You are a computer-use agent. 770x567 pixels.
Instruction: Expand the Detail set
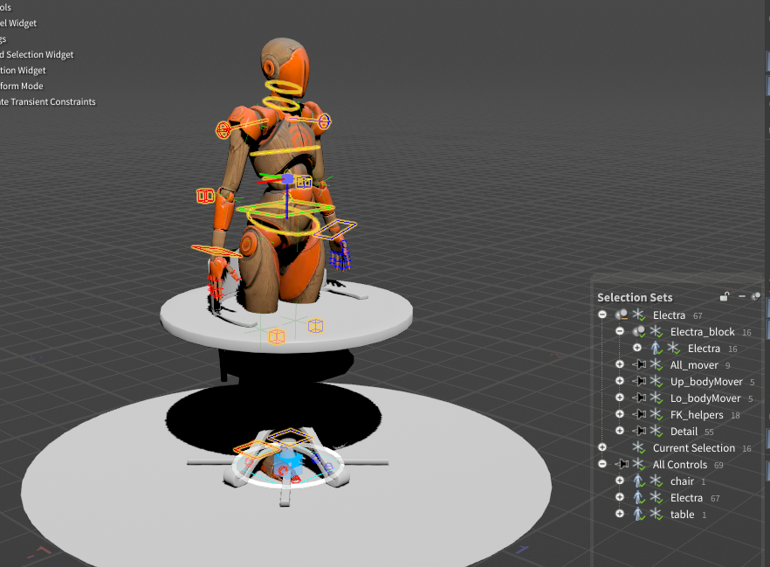coord(620,431)
